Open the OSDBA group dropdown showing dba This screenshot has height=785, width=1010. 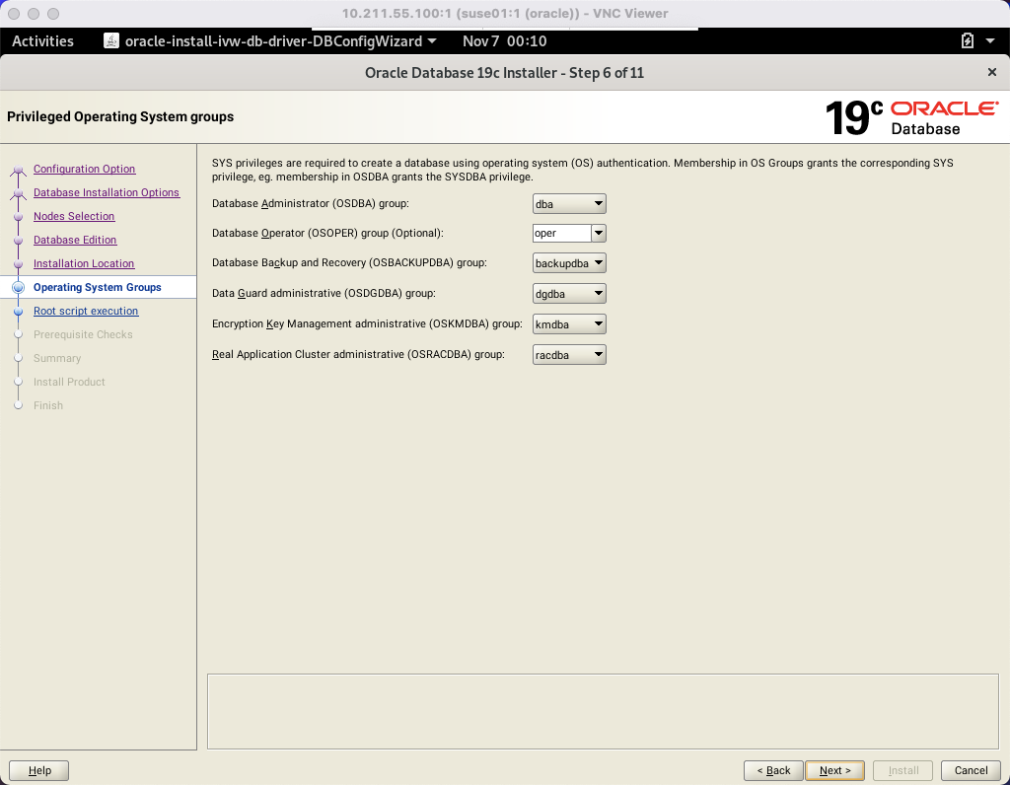click(569, 203)
